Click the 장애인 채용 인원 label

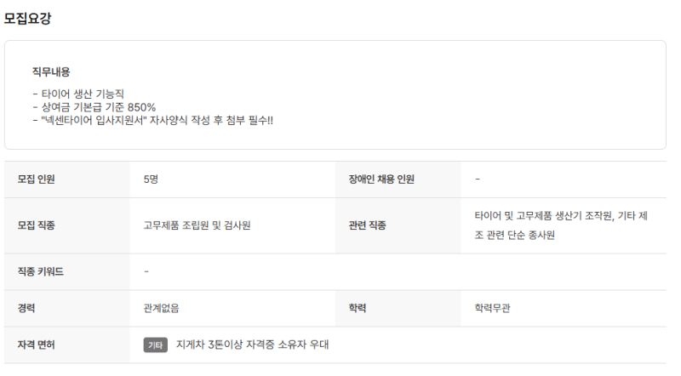(x=381, y=179)
